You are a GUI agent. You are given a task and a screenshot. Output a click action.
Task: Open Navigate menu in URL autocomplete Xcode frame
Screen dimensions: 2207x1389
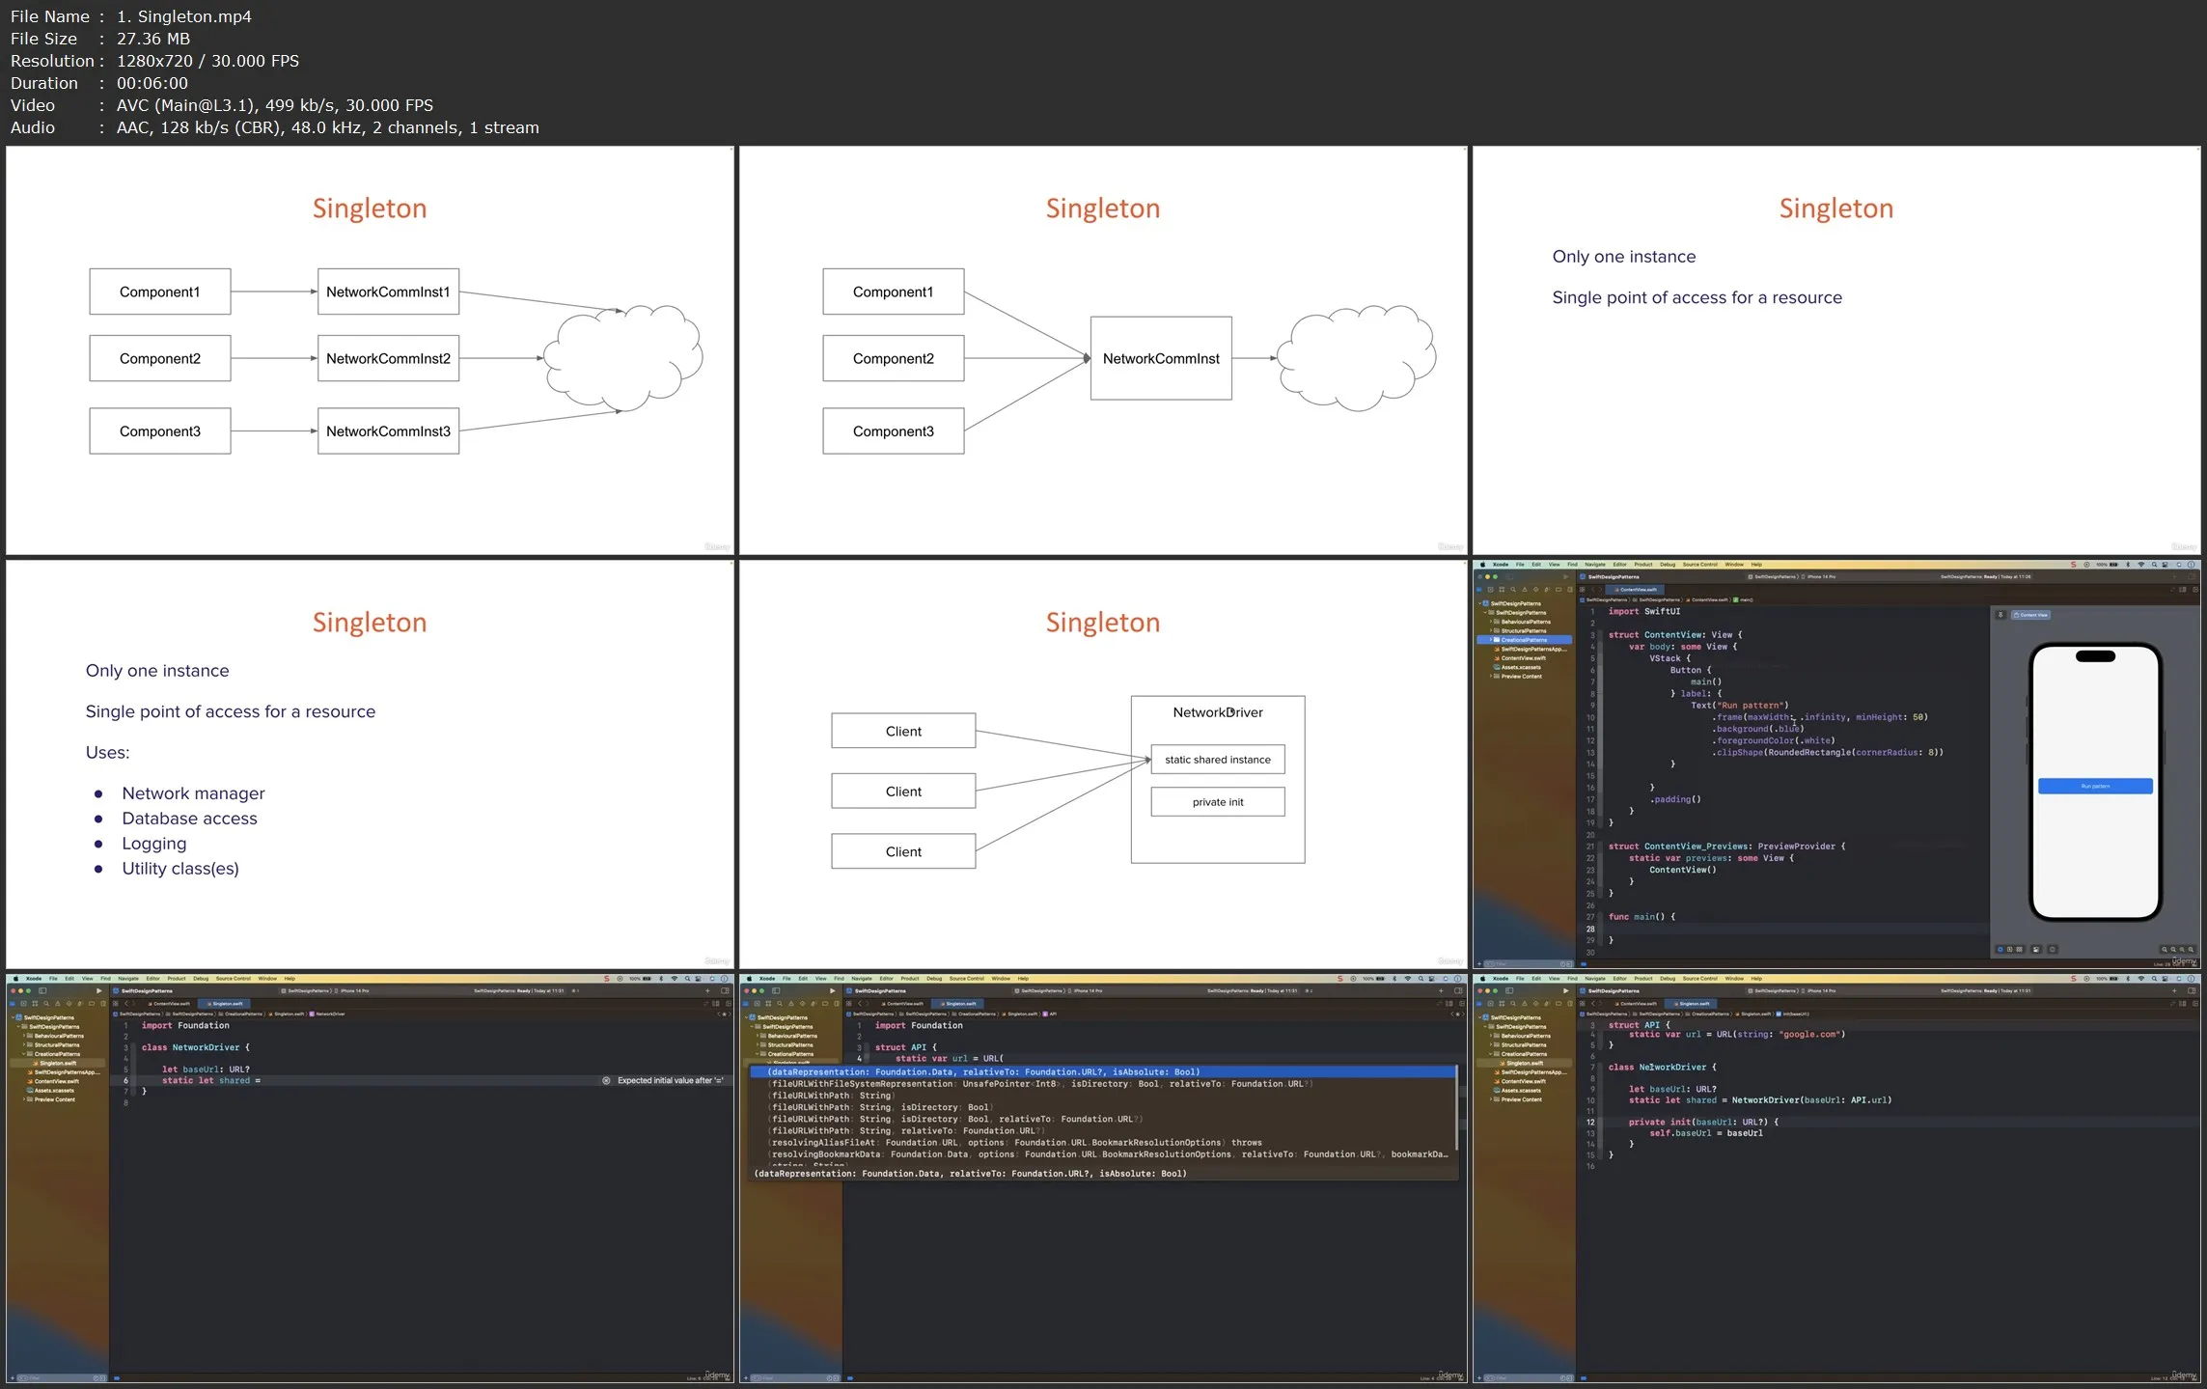coord(862,979)
